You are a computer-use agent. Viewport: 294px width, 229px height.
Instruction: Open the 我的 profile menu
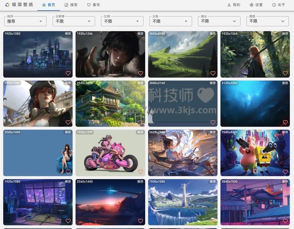234,5
